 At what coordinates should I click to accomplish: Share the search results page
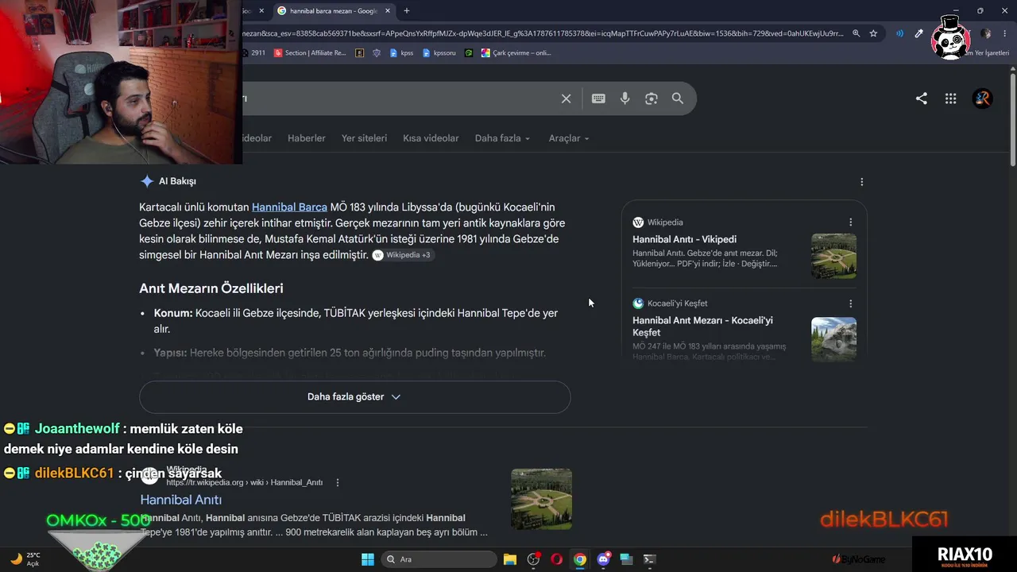pyautogui.click(x=922, y=99)
